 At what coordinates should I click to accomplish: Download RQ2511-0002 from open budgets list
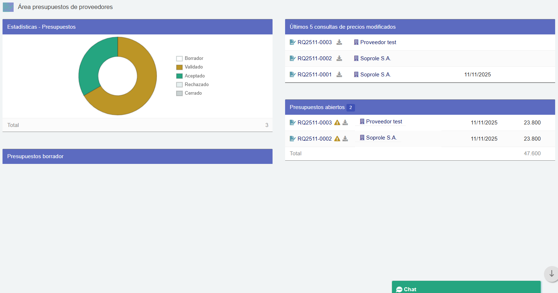click(345, 139)
